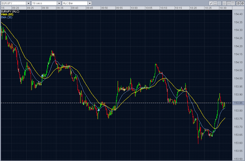The image size is (245, 161).
Task: Click the 10:05 time axis label
Action: (149, 8)
